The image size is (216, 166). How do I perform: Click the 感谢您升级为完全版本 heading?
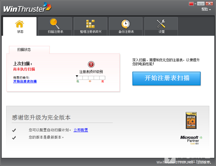41,118
